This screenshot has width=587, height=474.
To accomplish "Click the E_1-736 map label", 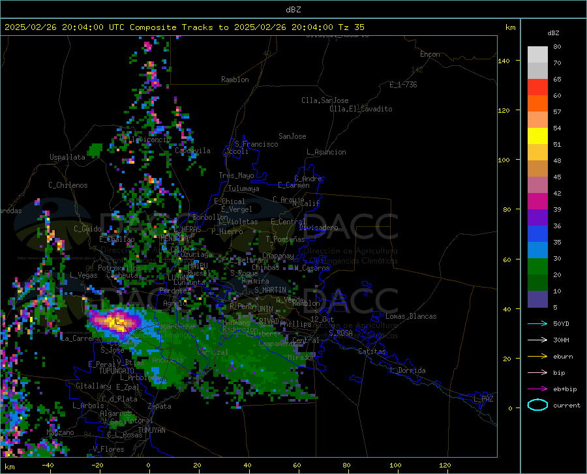I will (403, 85).
